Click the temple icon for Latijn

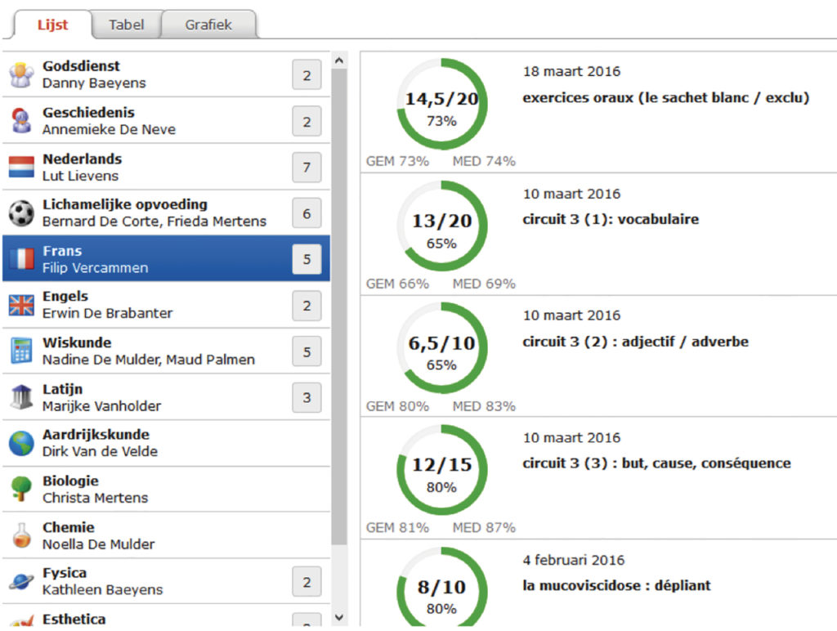pos(21,397)
